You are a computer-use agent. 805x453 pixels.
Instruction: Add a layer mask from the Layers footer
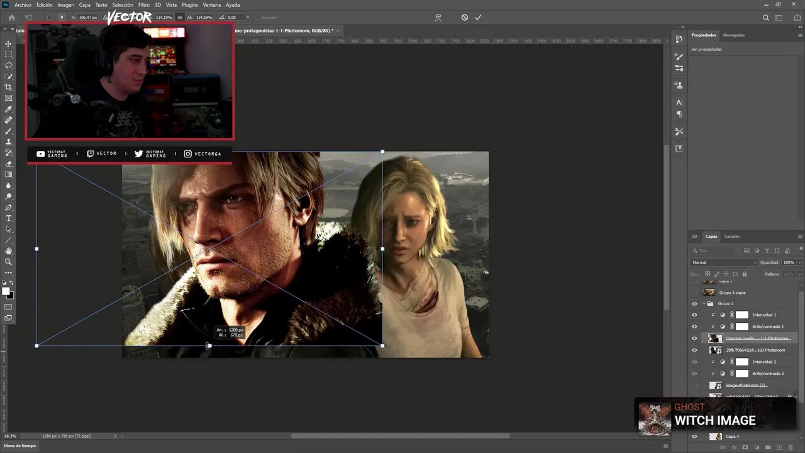745,447
